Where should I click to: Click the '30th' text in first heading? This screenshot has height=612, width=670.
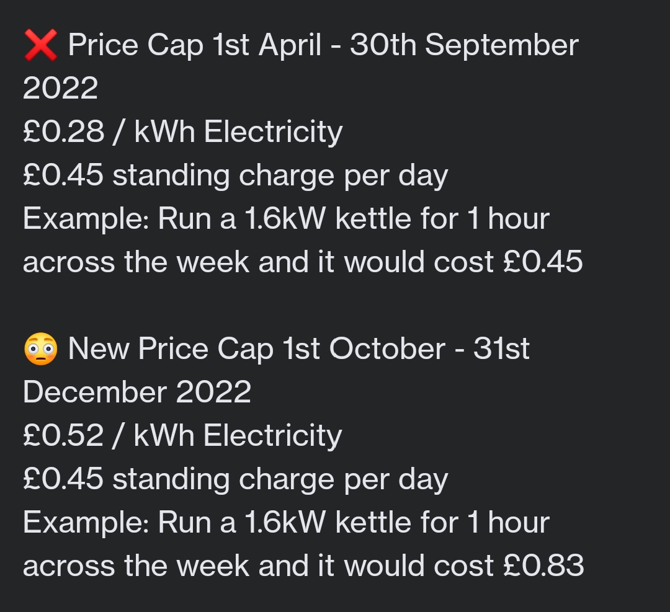(383, 45)
